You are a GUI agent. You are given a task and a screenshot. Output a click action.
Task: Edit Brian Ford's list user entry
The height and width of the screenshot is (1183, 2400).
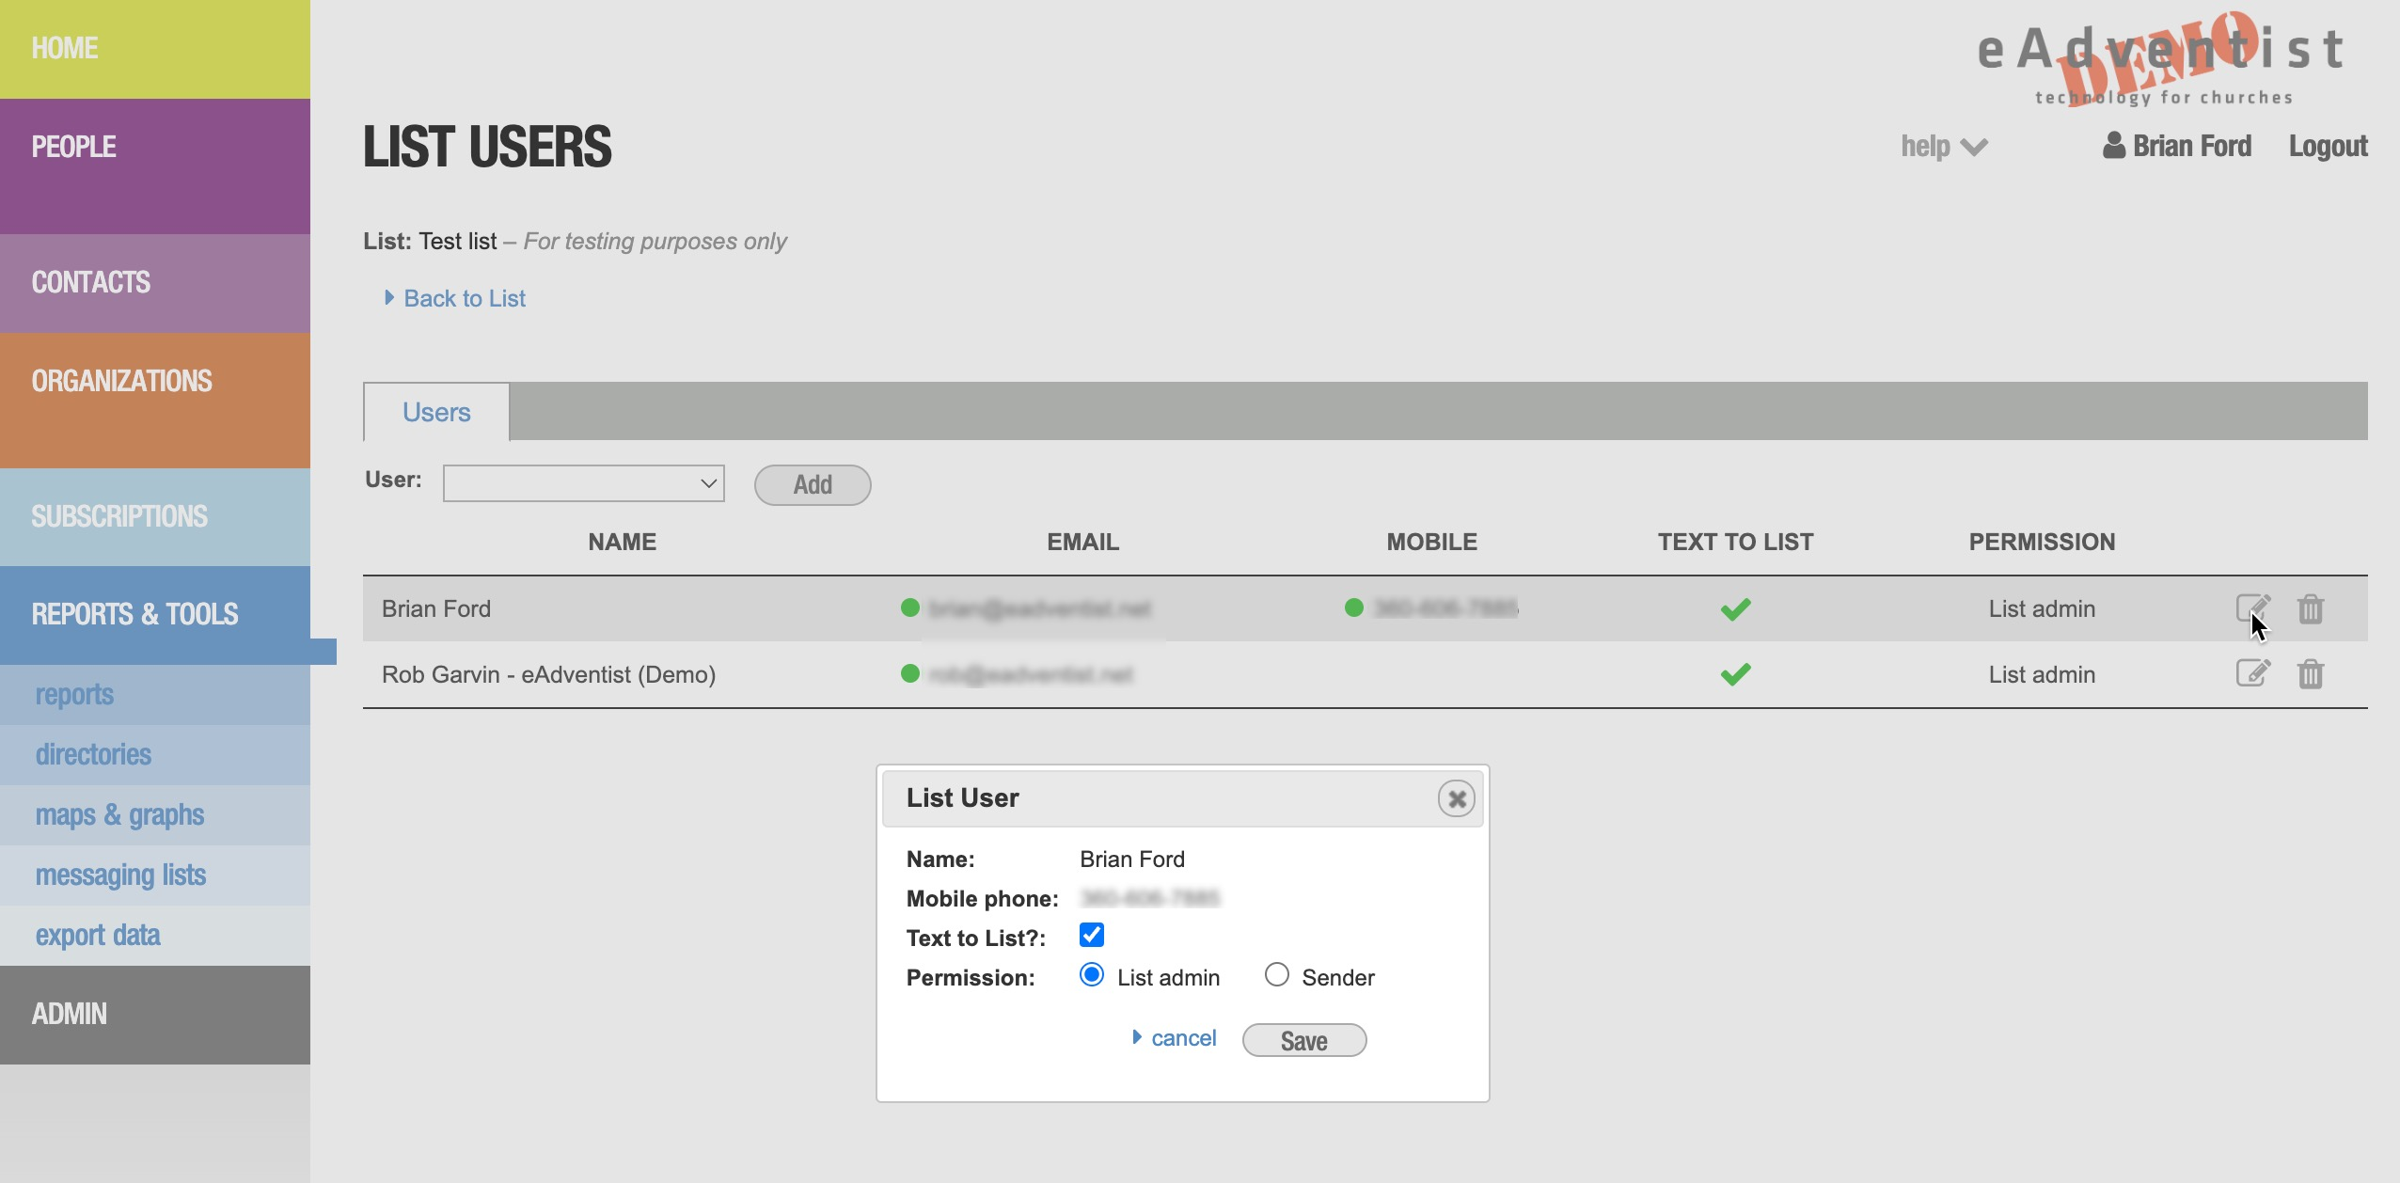click(2252, 608)
